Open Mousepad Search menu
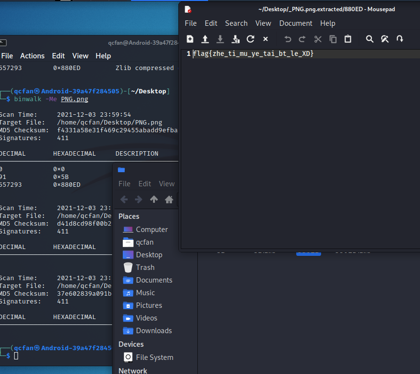The width and height of the screenshot is (420, 374). coord(236,23)
